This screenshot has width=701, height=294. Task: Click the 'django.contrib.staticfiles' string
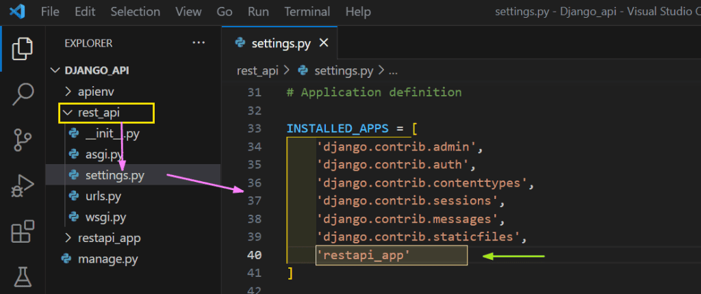(x=418, y=237)
